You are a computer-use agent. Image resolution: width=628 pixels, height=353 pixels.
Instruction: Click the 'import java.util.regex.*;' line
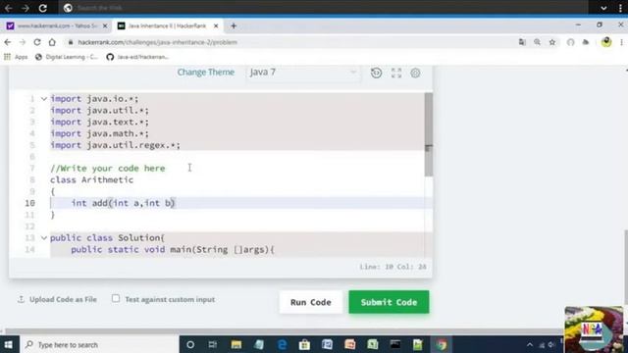tap(116, 145)
